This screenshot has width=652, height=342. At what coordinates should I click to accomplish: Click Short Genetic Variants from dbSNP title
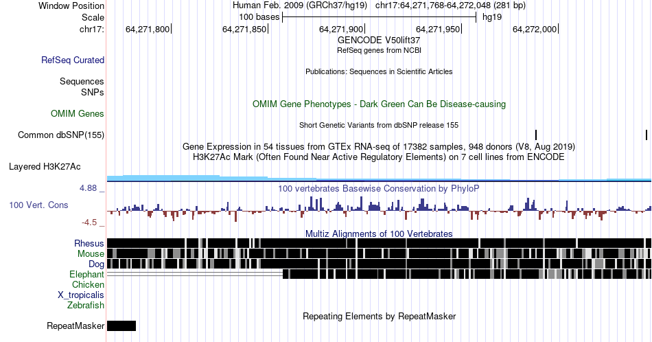tap(379, 125)
